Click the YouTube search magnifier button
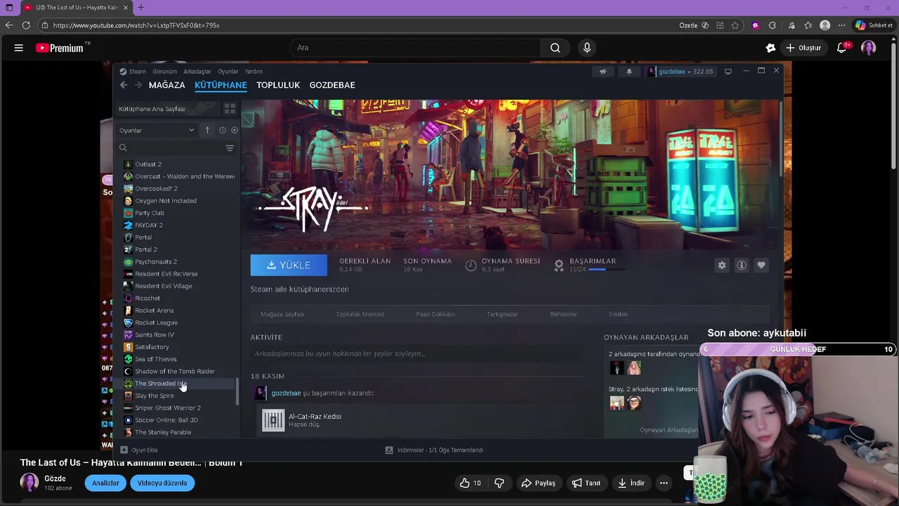 pos(555,48)
